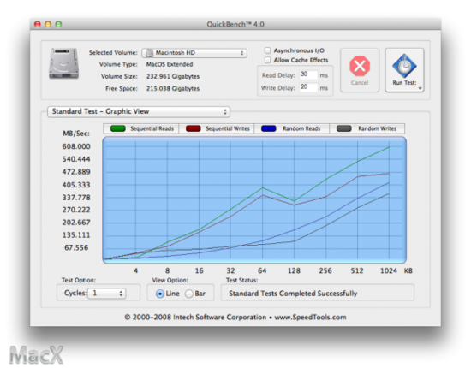The height and width of the screenshot is (368, 471).
Task: Open the Cycles count dropdown
Action: tap(107, 294)
